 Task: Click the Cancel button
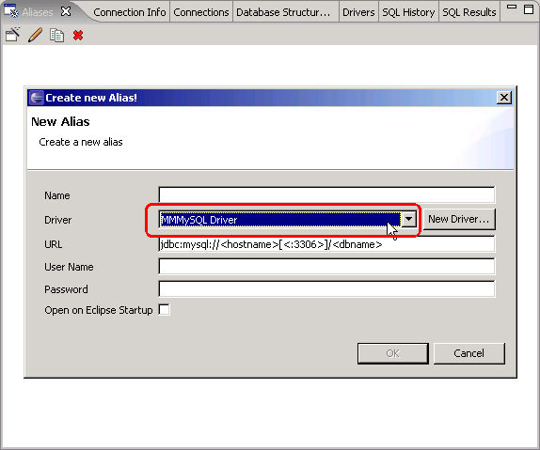[x=469, y=353]
